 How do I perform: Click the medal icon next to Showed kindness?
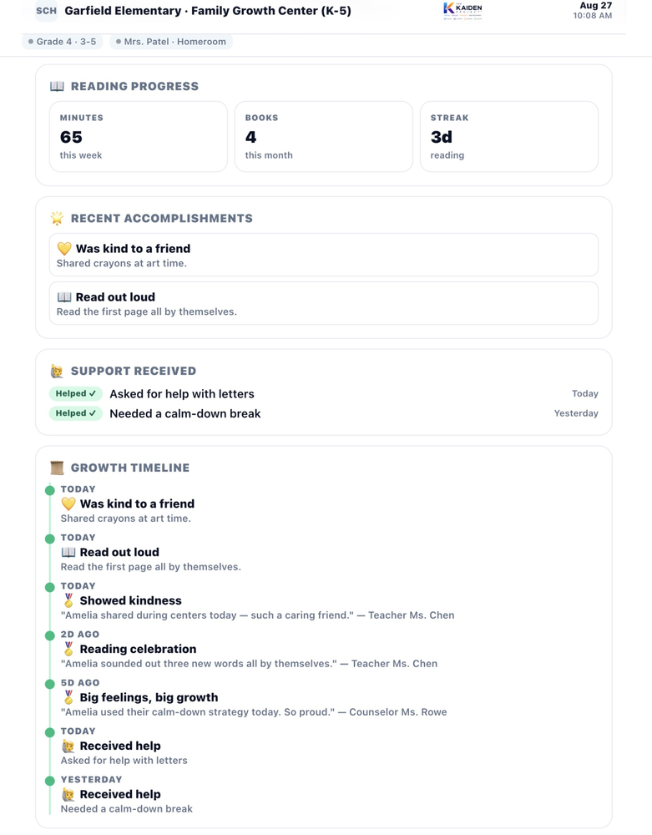click(x=68, y=600)
